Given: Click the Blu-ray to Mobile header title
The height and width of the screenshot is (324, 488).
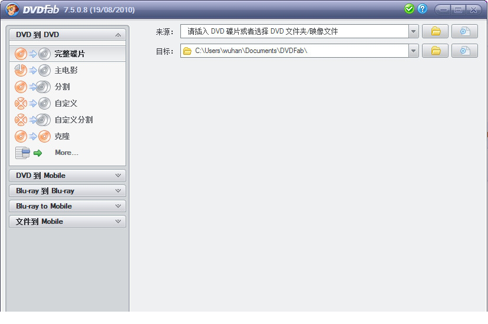Looking at the screenshot, I should [44, 206].
